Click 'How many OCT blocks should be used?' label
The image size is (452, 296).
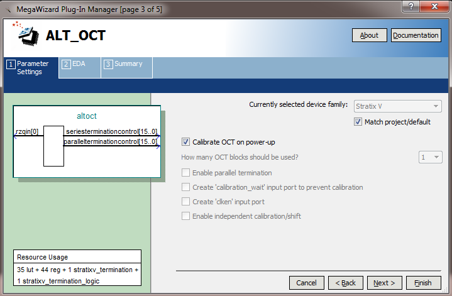tap(240, 157)
